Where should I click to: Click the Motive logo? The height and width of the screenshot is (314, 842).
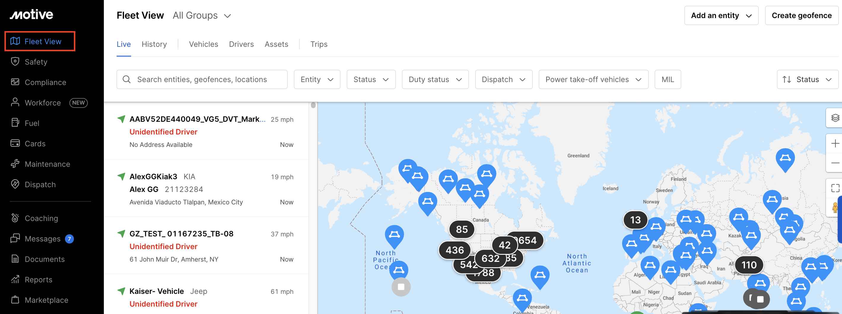tap(31, 14)
